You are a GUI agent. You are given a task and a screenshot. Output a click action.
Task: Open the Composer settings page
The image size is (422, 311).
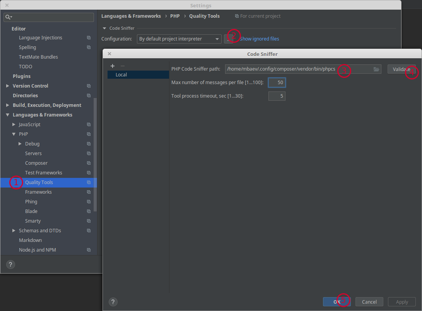click(x=36, y=163)
